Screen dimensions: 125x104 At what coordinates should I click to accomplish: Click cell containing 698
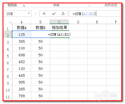(21, 55)
